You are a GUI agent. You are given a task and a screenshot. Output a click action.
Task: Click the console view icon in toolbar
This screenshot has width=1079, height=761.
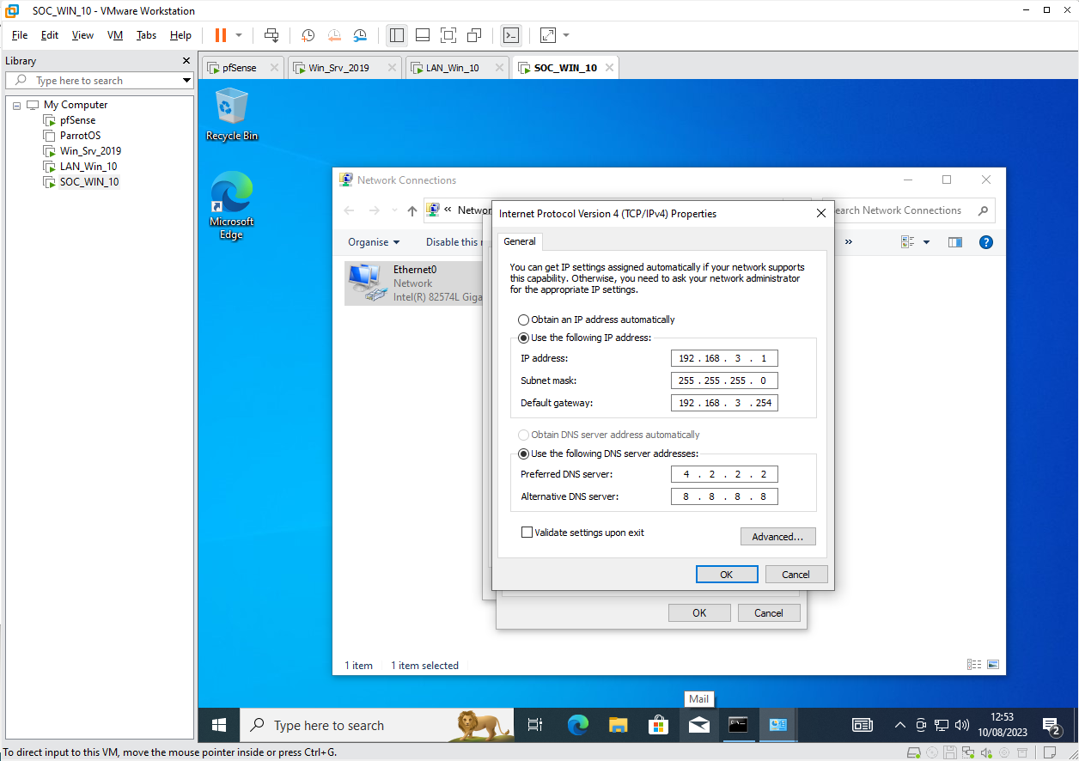tap(510, 35)
